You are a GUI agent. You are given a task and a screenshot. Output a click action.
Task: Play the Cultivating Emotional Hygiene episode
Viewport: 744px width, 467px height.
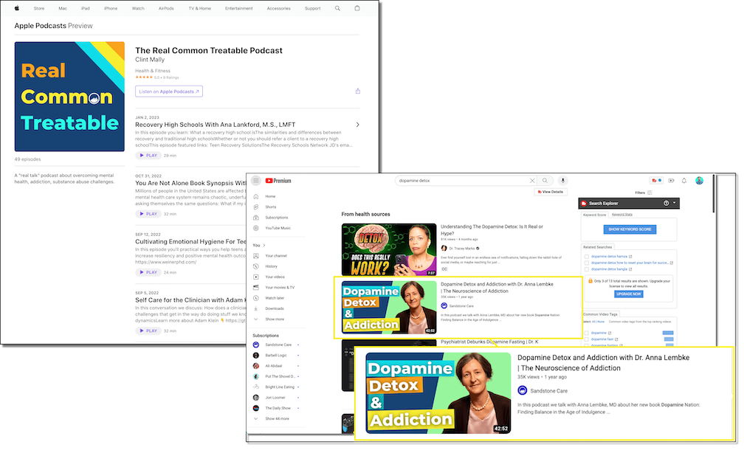tap(148, 273)
